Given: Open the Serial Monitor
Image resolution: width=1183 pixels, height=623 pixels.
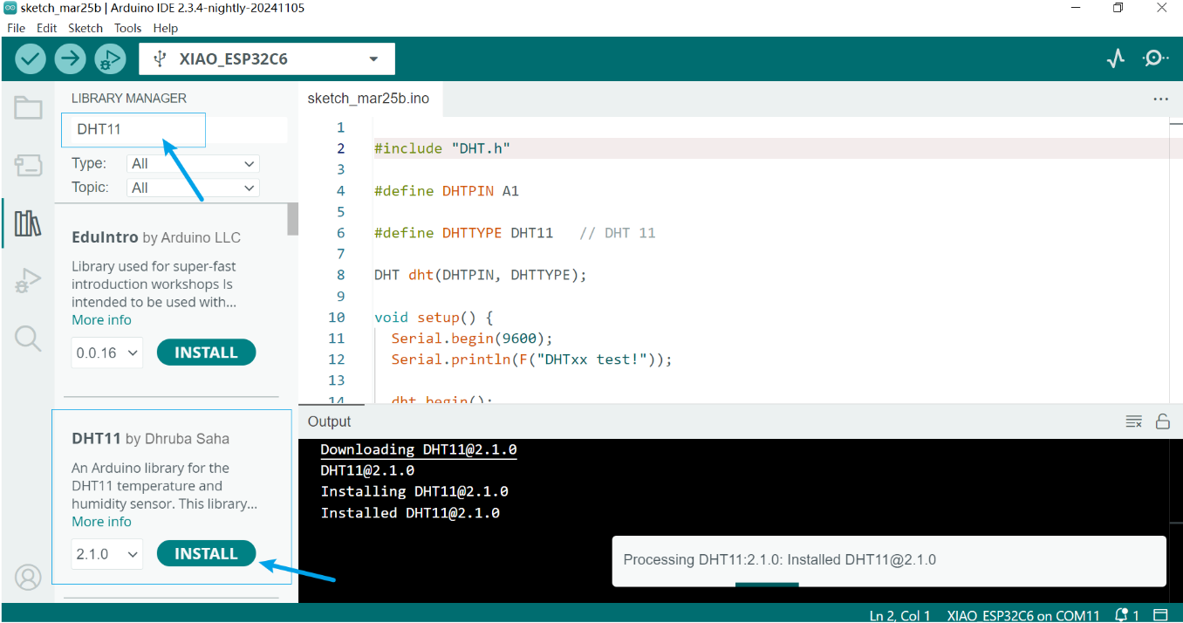Looking at the screenshot, I should 1155,58.
